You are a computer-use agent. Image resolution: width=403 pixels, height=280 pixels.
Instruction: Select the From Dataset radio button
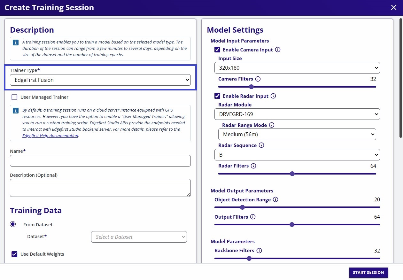[x=13, y=224]
